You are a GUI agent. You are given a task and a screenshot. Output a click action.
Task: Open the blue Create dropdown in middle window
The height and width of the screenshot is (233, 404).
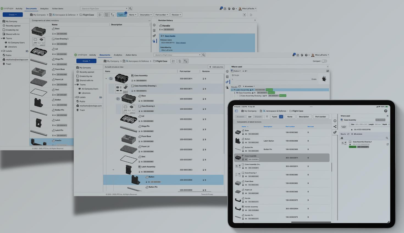(x=86, y=61)
